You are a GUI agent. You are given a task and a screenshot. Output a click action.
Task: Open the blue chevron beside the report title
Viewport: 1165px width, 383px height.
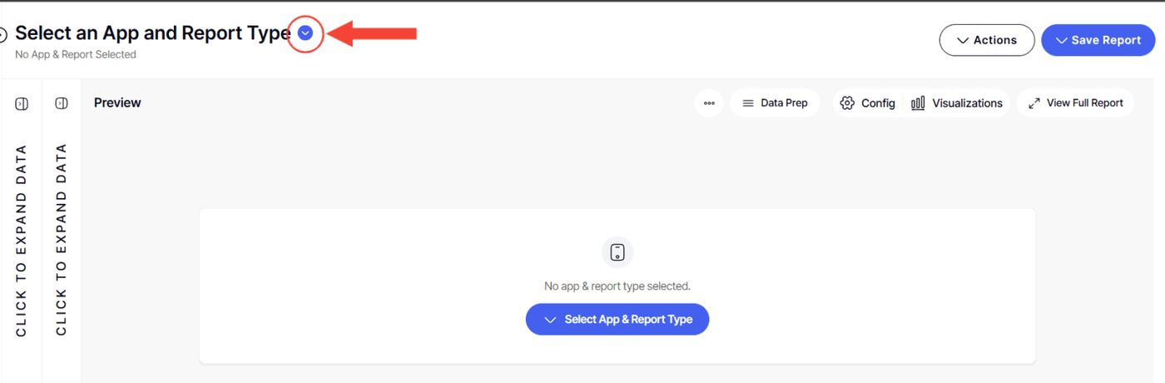(x=305, y=33)
